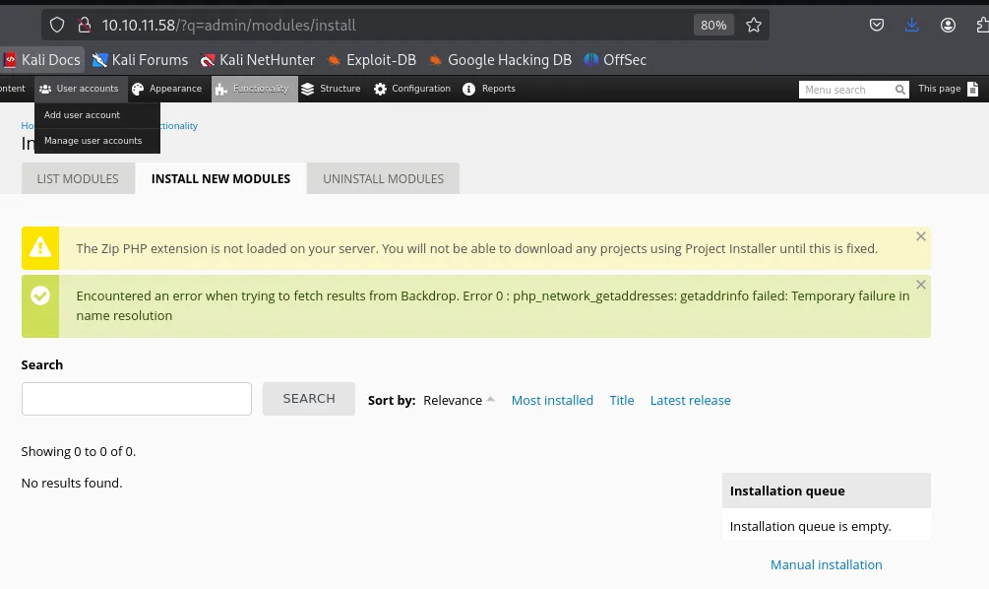Switch to the List Modules tab
Screen dimensions: 989x589
click(x=78, y=178)
